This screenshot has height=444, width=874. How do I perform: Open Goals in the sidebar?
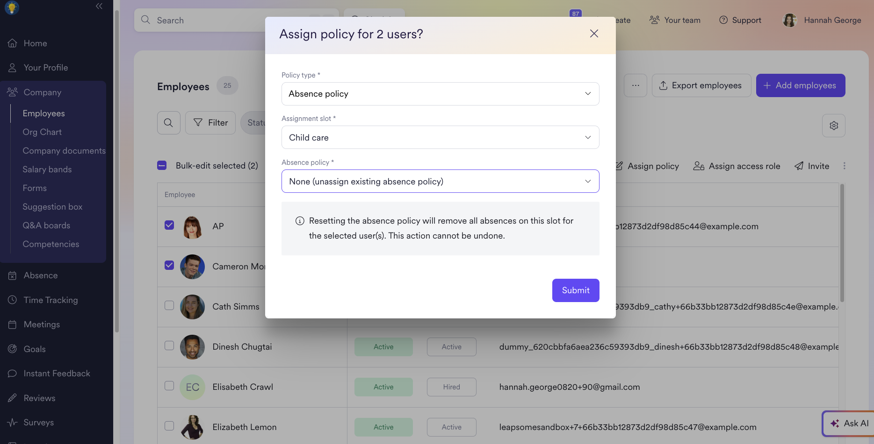pos(35,349)
